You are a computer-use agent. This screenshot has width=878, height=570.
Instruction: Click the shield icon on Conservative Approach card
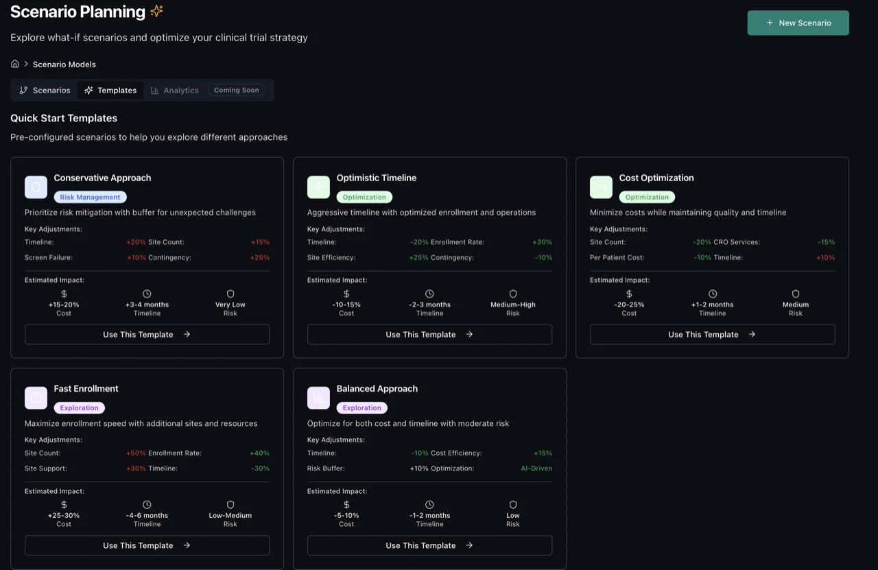pyautogui.click(x=36, y=187)
